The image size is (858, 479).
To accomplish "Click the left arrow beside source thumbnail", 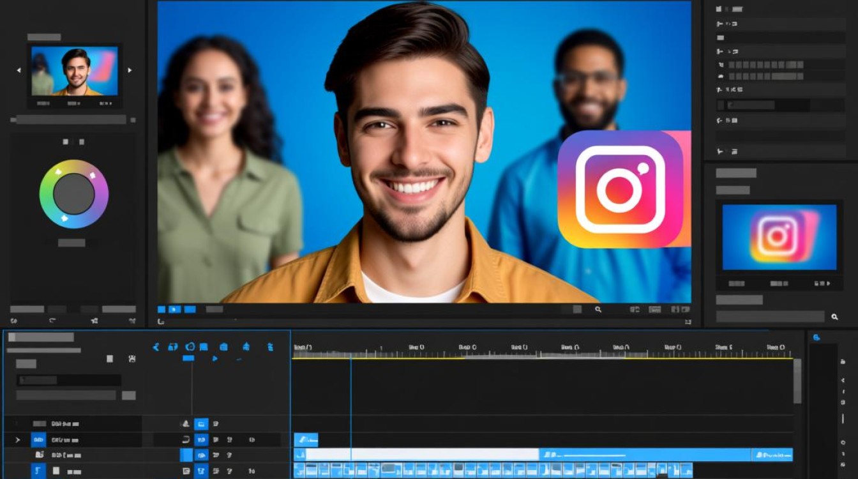I will tap(19, 70).
